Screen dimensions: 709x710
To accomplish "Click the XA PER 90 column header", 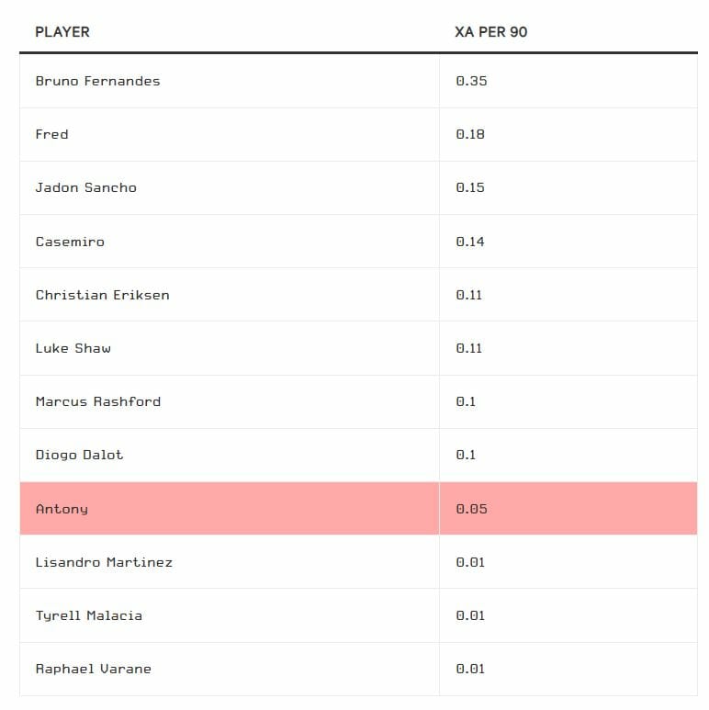I will (491, 32).
